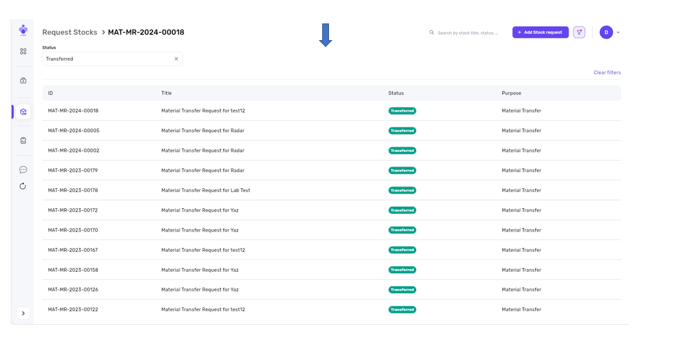Click the Clear filters link
This screenshot has width=679, height=347.
607,73
